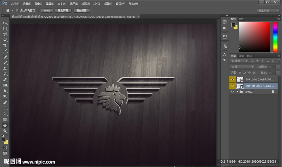This screenshot has height=167, width=282.
Task: Open the Actions panel play icon
Action: tap(225, 28)
